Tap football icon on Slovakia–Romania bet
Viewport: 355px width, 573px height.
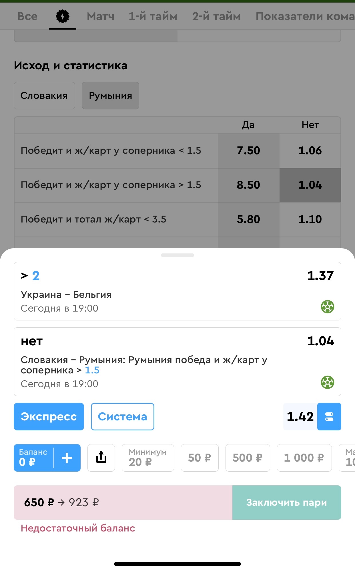[328, 382]
